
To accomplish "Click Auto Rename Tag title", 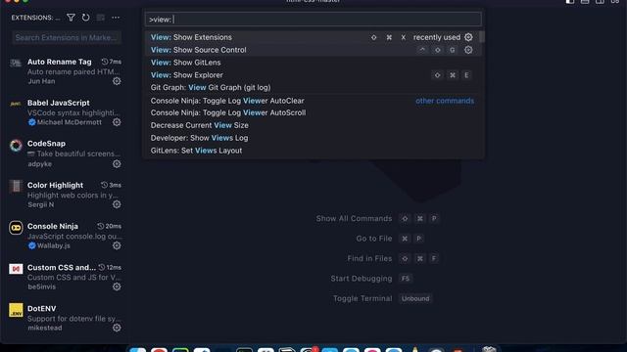I will 59,62.
